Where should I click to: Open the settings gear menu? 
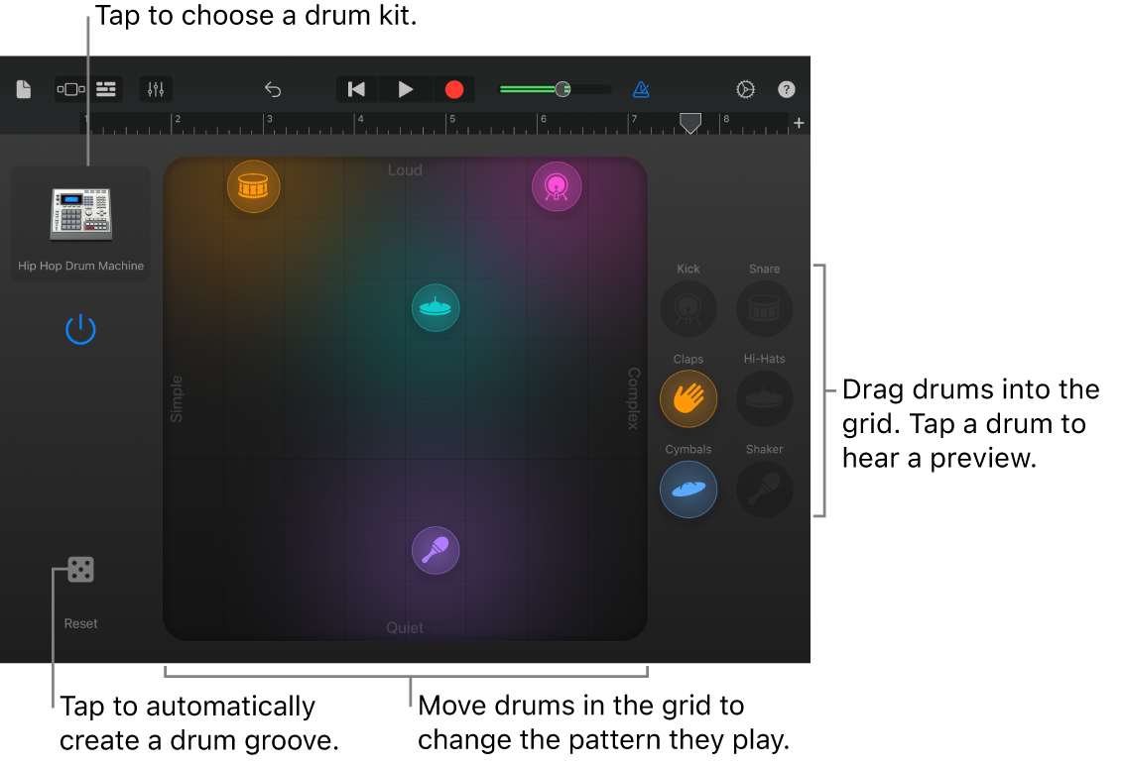(x=745, y=88)
